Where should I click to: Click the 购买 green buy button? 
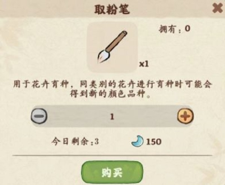112,173
